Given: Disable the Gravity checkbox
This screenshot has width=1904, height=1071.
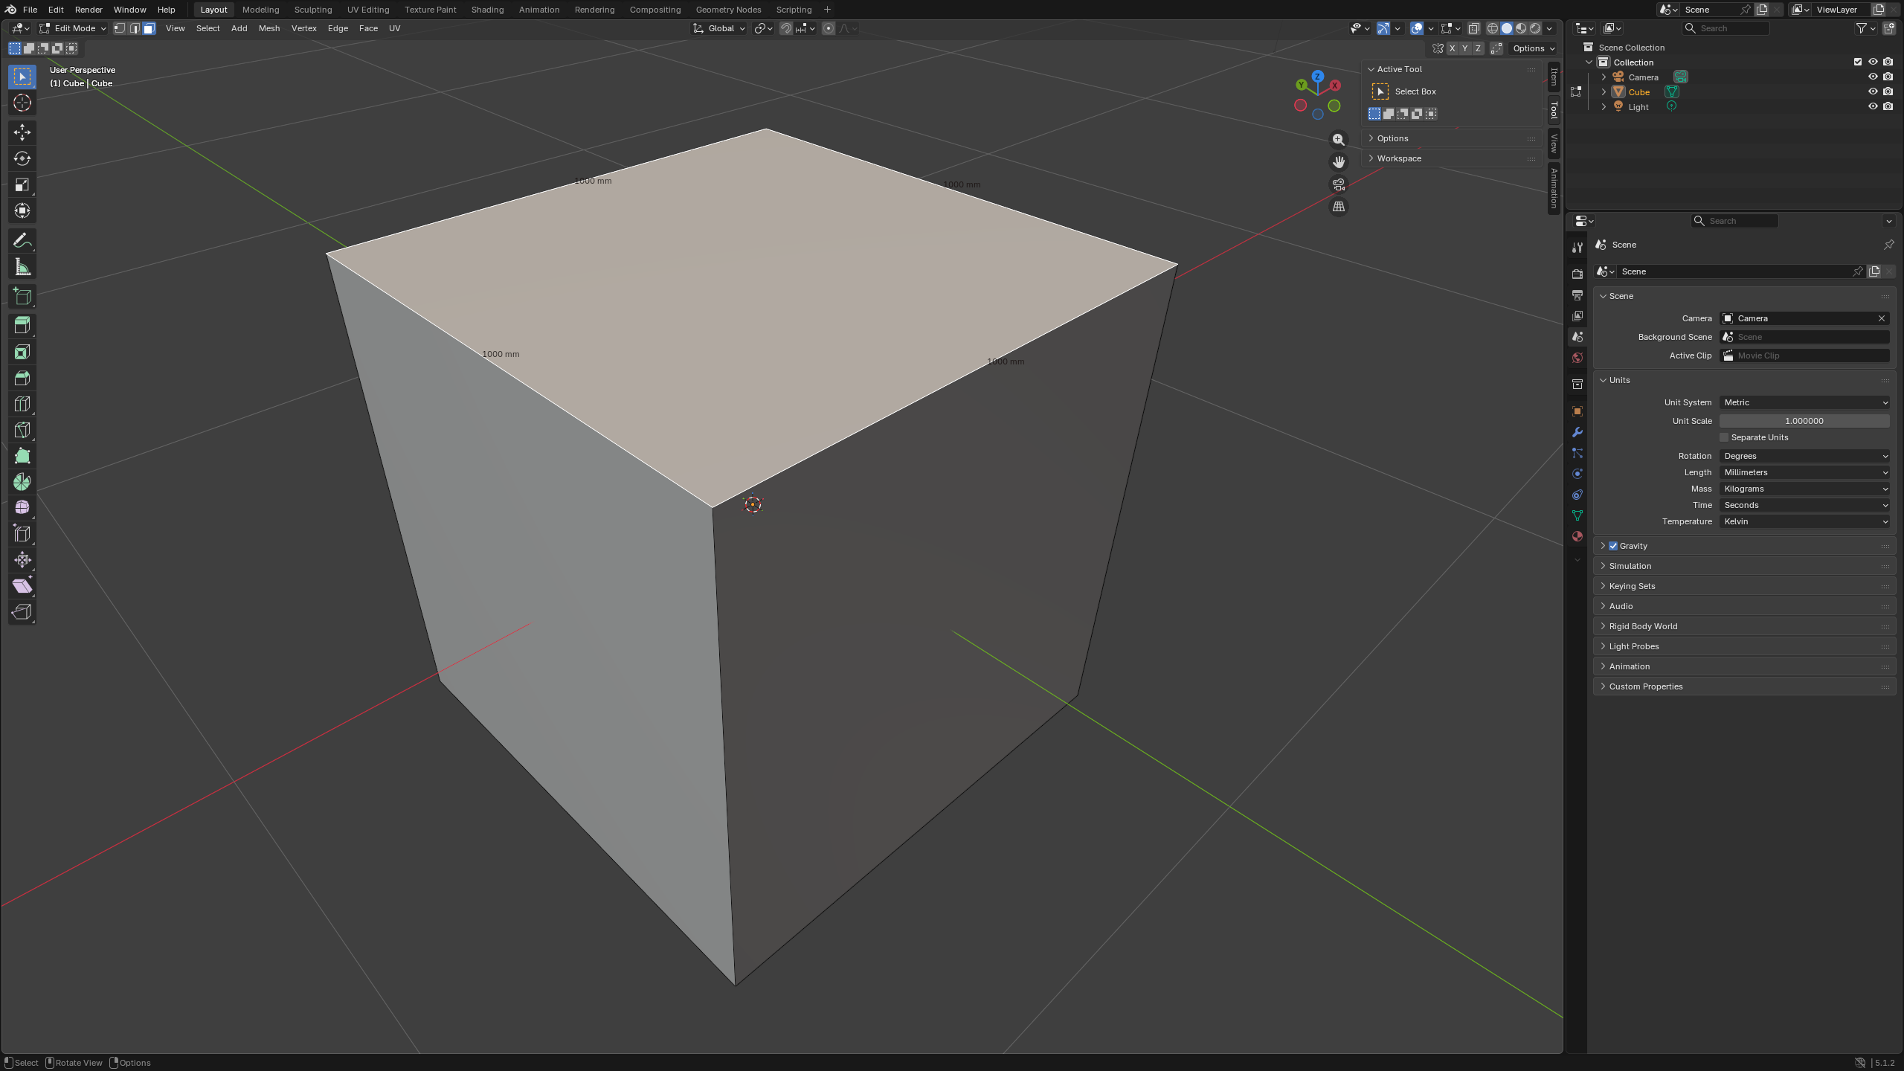Looking at the screenshot, I should (1613, 546).
